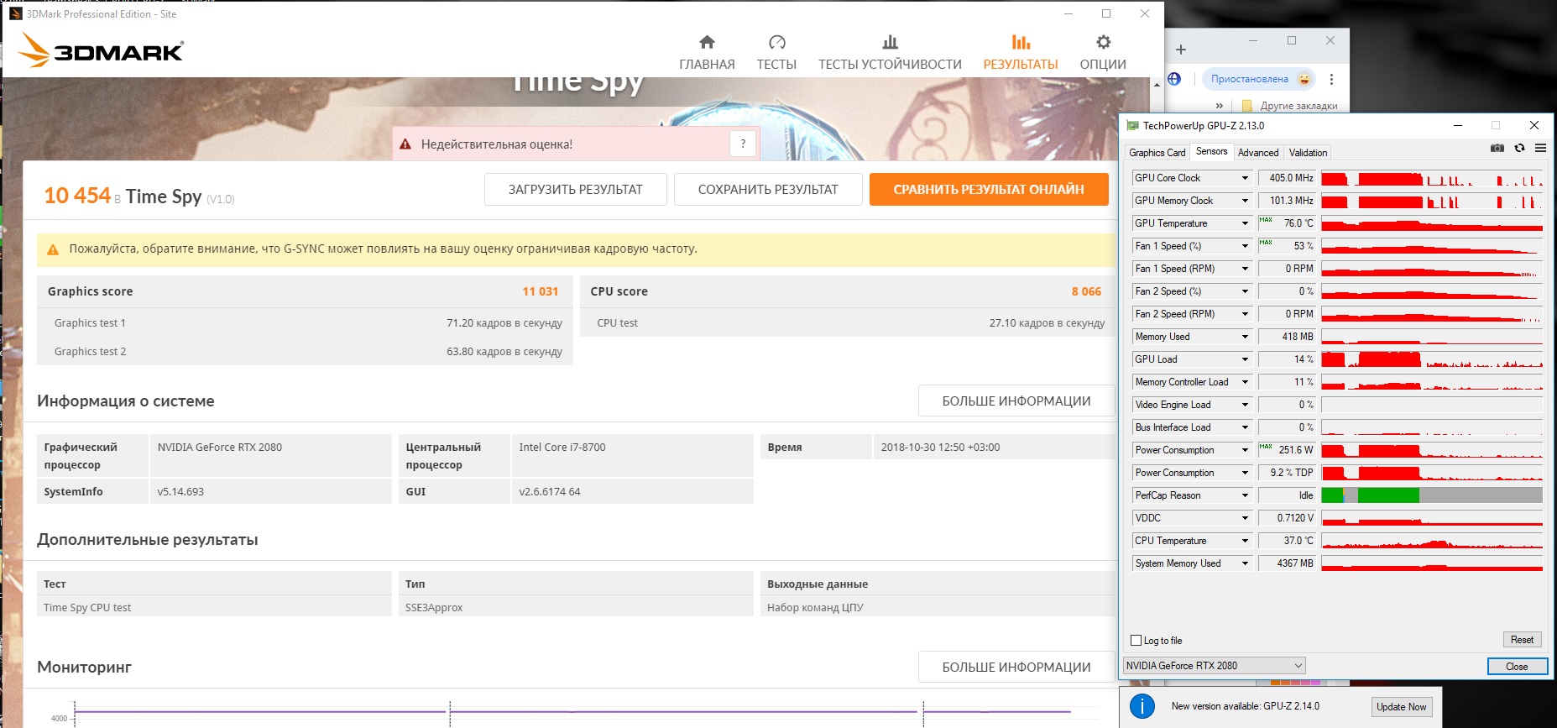Click the Close button in GPU-Z

point(1517,667)
